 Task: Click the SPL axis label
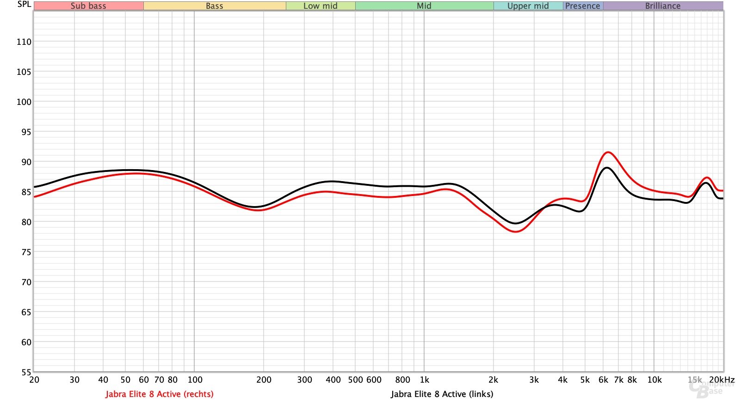[24, 4]
